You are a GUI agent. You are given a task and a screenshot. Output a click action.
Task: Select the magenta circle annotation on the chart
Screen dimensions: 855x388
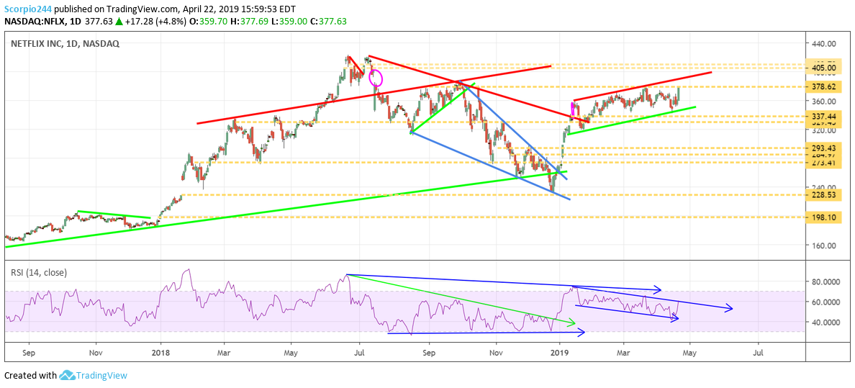[x=376, y=78]
